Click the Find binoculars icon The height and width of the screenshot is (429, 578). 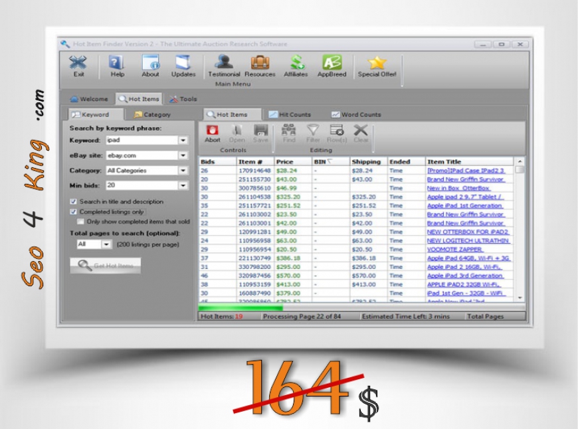tap(288, 130)
